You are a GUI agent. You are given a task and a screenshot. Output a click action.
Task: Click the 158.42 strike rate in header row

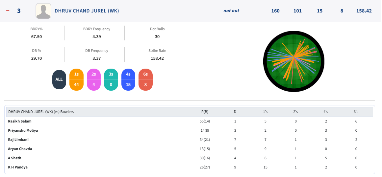pyautogui.click(x=364, y=11)
